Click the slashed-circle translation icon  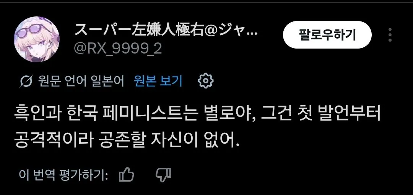26,81
